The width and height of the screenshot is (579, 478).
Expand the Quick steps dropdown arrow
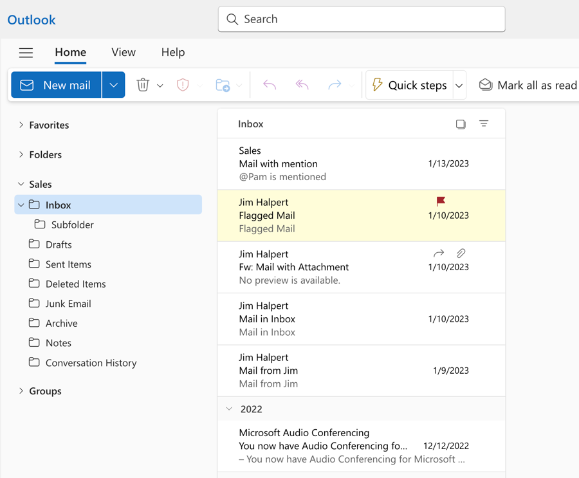(x=459, y=86)
